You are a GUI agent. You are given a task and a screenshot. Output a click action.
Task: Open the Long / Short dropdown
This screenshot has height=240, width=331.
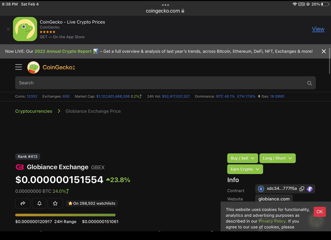click(277, 158)
